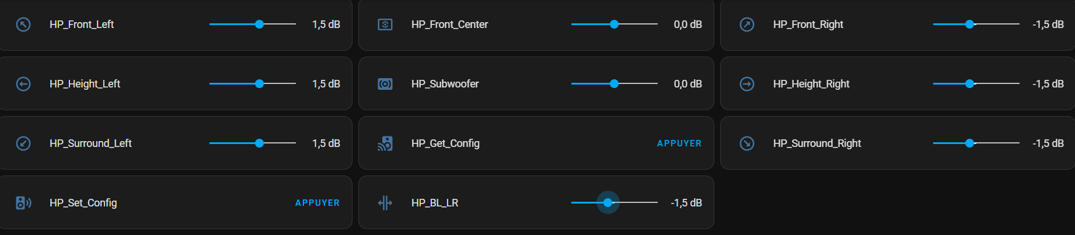
Task: Click the HP_BL_LR balance icon
Action: point(385,203)
